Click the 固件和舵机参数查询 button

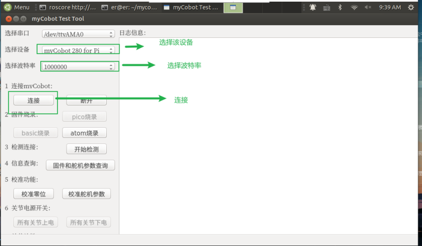(x=80, y=165)
